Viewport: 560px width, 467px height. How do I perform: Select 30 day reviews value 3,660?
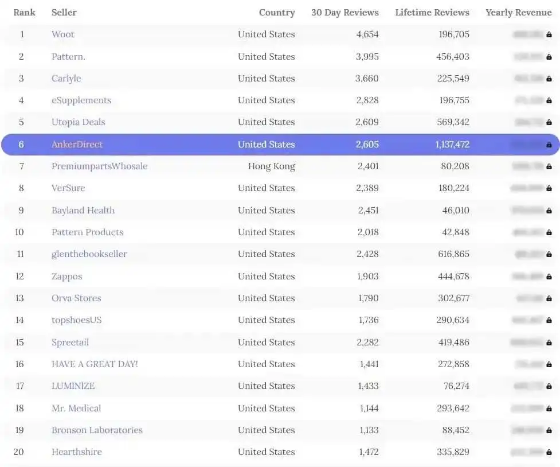(367, 78)
